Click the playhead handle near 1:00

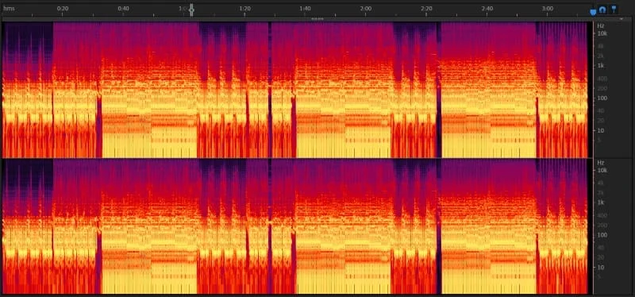pos(191,10)
